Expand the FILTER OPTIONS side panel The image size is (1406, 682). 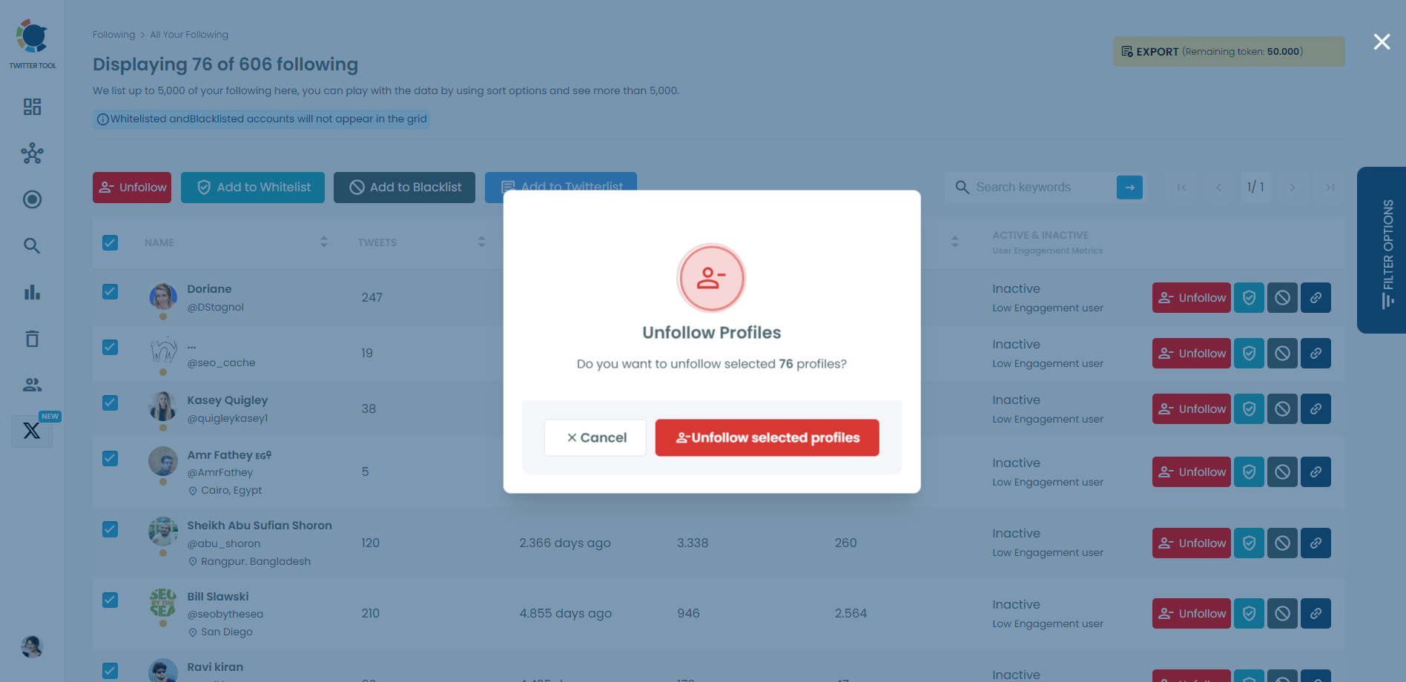tap(1382, 251)
